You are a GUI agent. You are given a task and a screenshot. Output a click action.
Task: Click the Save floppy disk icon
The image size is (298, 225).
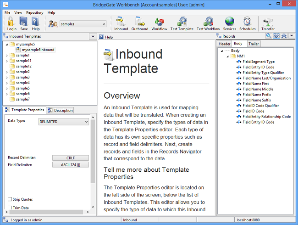[23, 21]
